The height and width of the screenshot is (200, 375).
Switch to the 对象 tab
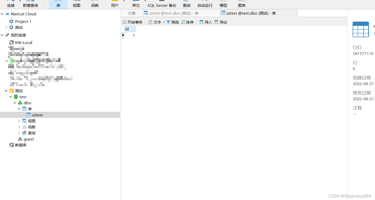pyautogui.click(x=132, y=13)
